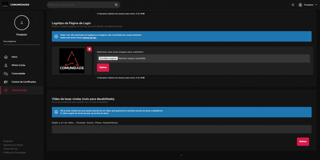This screenshot has width=320, height=160.
Task: Delete the login logo with trash icon
Action: [89, 49]
